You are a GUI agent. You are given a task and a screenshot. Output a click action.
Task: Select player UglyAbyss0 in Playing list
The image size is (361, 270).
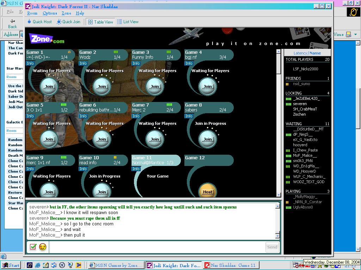coord(303,207)
